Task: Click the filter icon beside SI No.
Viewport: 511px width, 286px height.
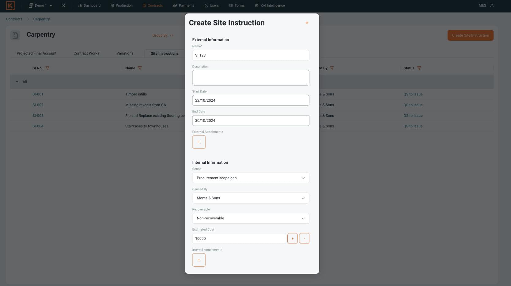Action: pyautogui.click(x=47, y=68)
